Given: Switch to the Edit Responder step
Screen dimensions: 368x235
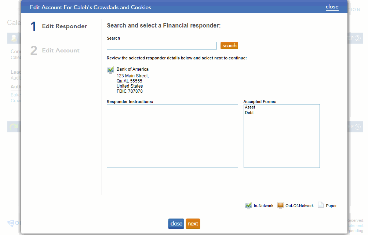Looking at the screenshot, I should pos(65,26).
